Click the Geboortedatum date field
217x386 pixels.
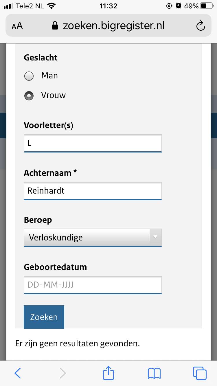coord(93,285)
